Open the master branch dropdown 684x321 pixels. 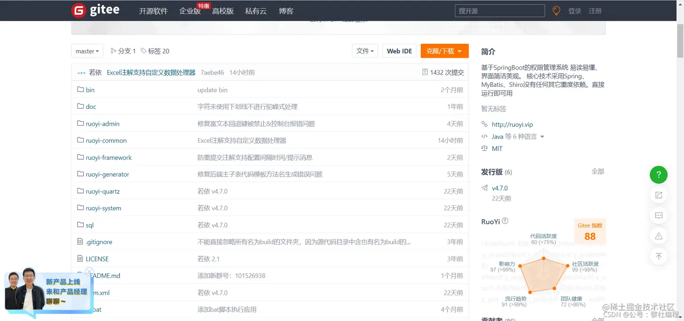(x=87, y=51)
